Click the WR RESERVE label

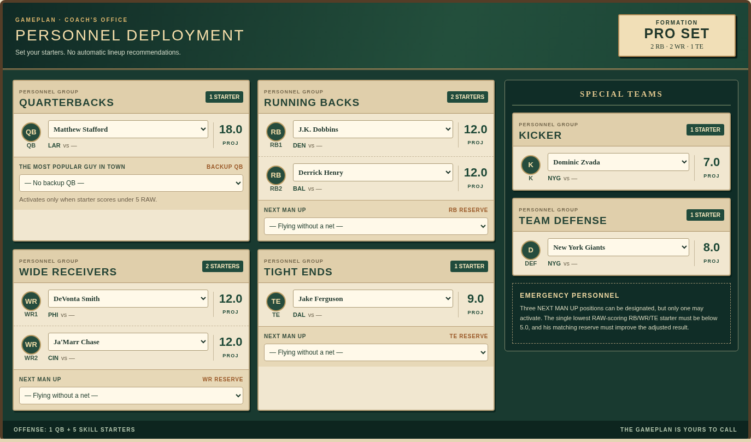pos(223,380)
